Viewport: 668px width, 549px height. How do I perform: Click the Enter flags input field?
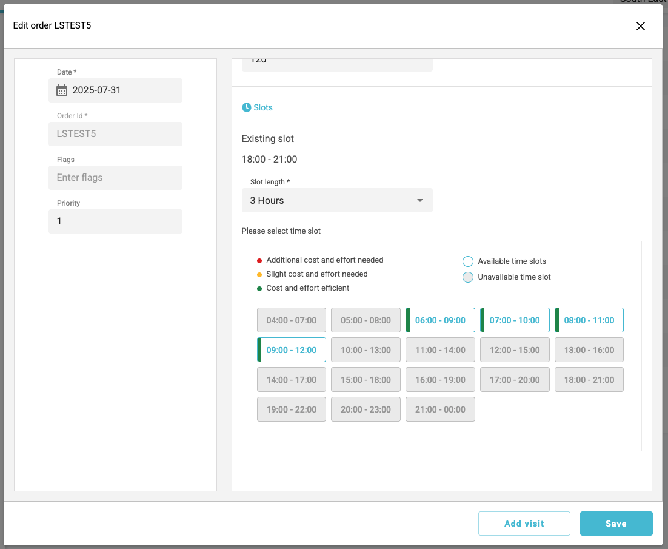point(115,178)
